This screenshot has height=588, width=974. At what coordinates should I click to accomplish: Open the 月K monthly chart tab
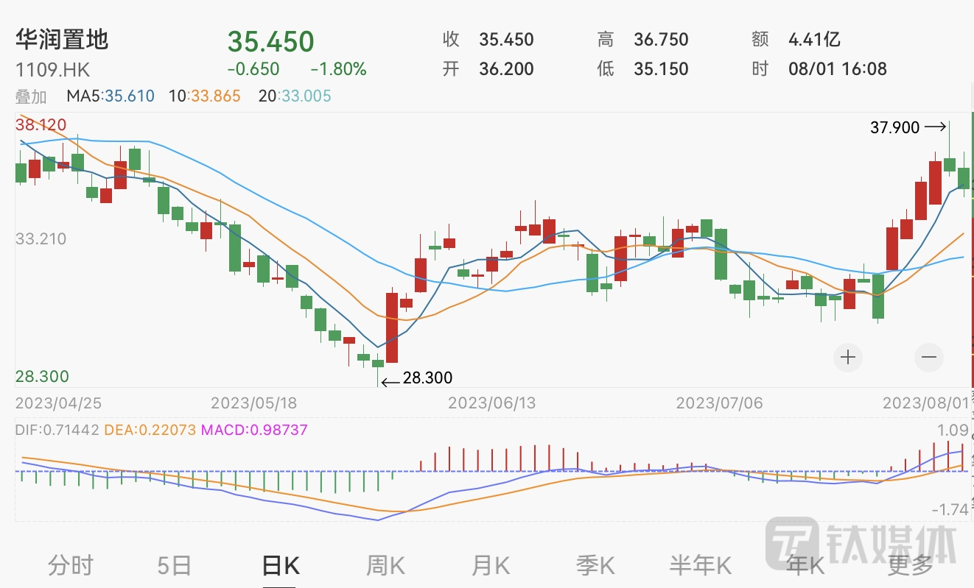click(491, 565)
